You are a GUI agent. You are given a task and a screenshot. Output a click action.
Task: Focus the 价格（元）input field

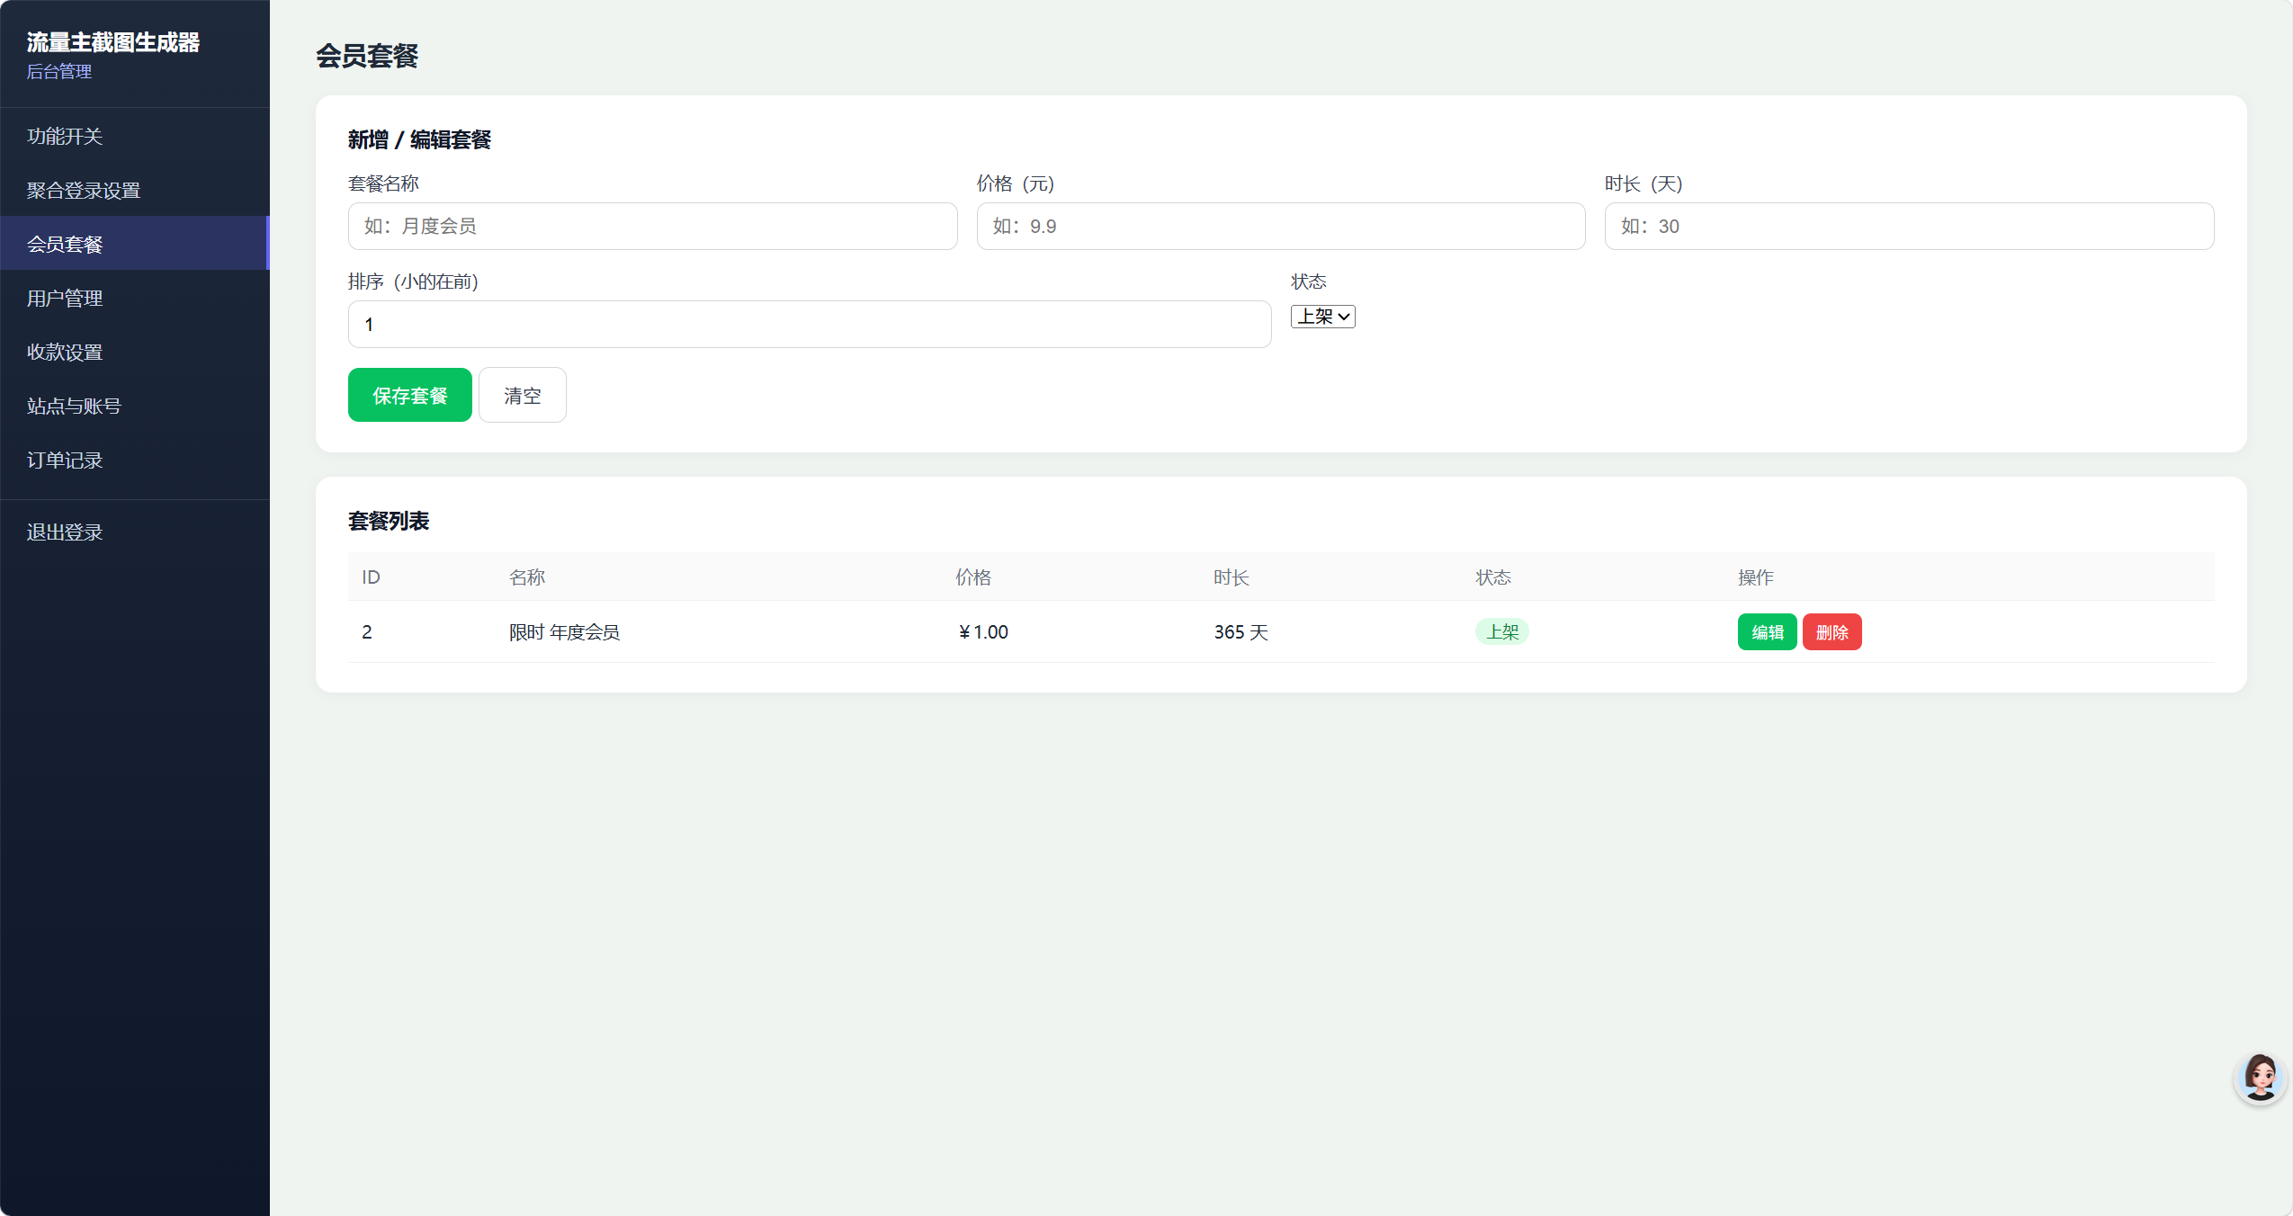click(x=1281, y=226)
